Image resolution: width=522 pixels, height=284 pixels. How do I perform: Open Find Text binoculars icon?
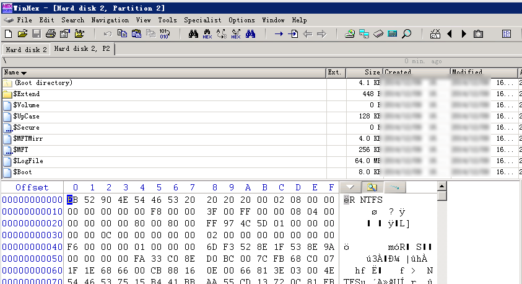coord(193,33)
